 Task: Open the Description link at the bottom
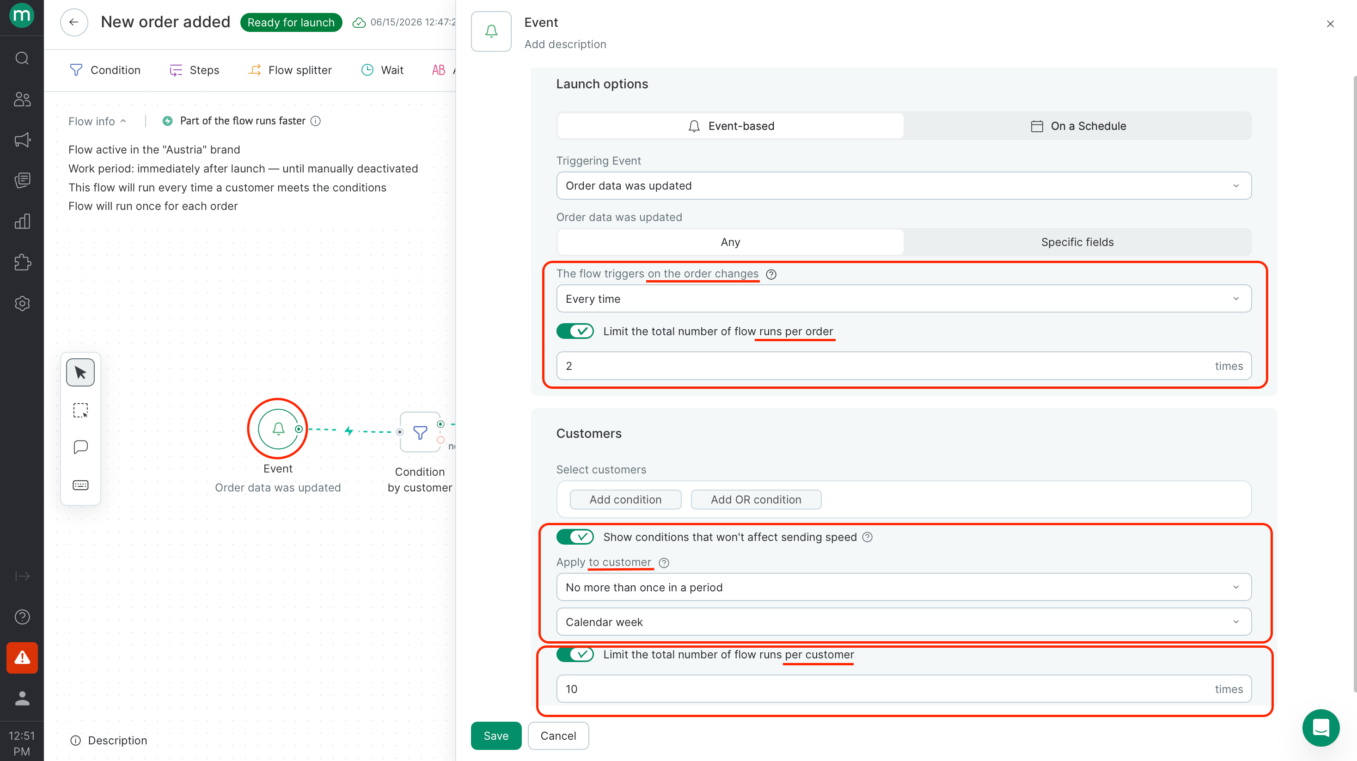(109, 740)
